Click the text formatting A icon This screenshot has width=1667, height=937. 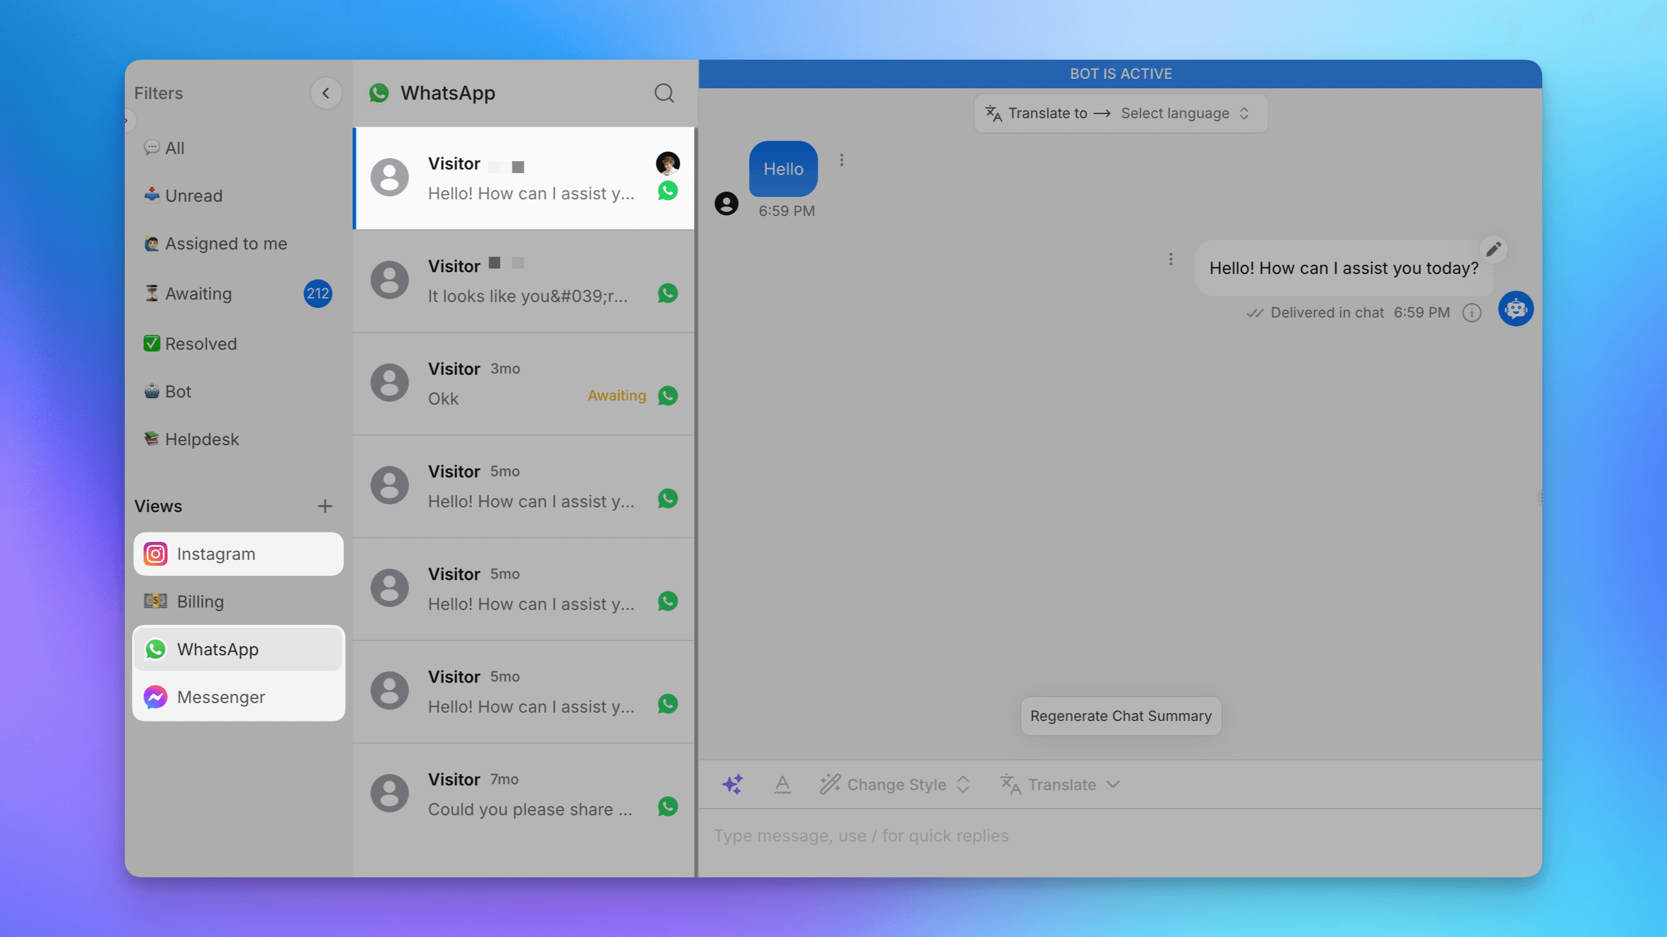coord(782,784)
